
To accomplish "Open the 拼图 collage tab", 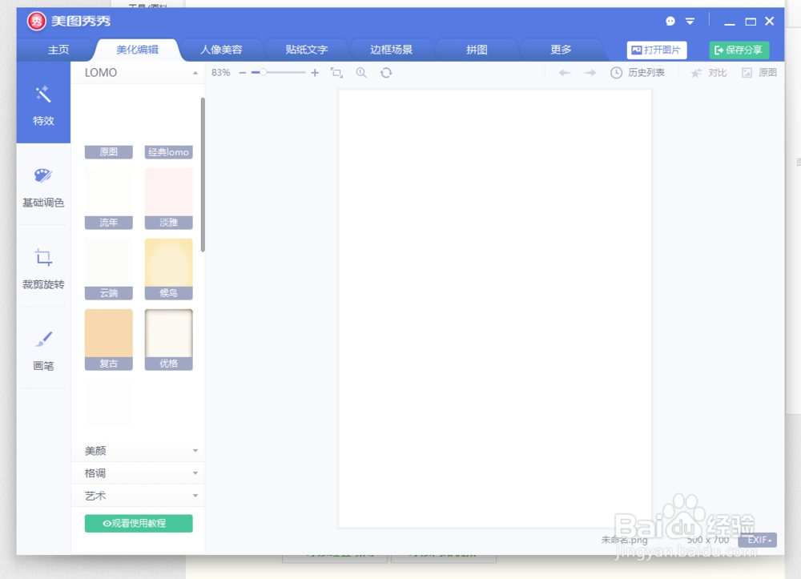I will [476, 49].
